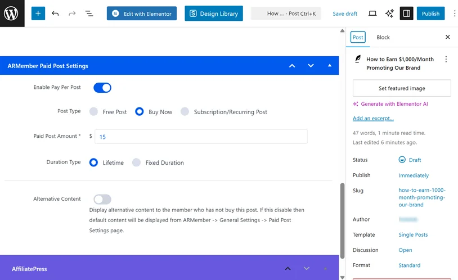Image resolution: width=458 pixels, height=280 pixels.
Task: Change status from Draft
Action: click(x=415, y=160)
